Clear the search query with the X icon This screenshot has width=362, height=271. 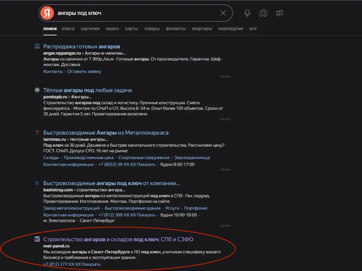(223, 13)
